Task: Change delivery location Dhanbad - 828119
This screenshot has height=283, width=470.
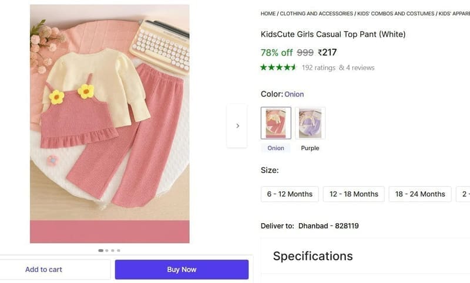Action: (328, 226)
